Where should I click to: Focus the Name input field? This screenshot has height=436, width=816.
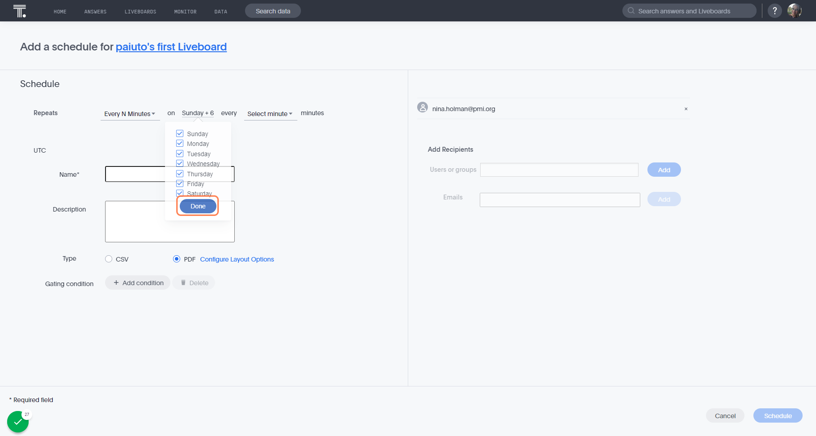170,174
